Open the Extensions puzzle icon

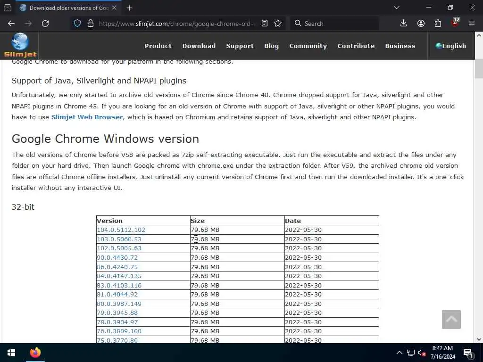pyautogui.click(x=438, y=24)
